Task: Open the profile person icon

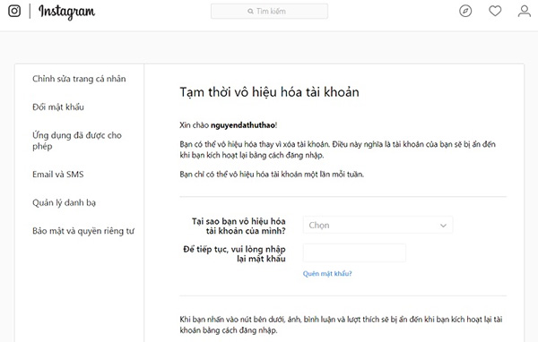Action: pos(525,11)
